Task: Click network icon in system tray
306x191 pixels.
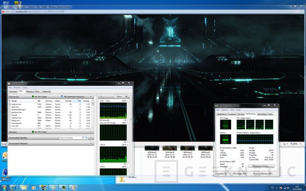Action: point(285,188)
